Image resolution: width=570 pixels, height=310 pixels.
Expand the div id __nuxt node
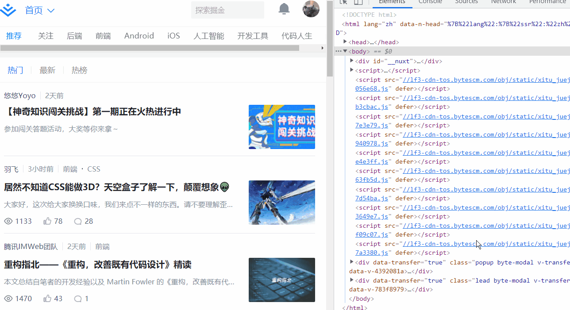(352, 61)
